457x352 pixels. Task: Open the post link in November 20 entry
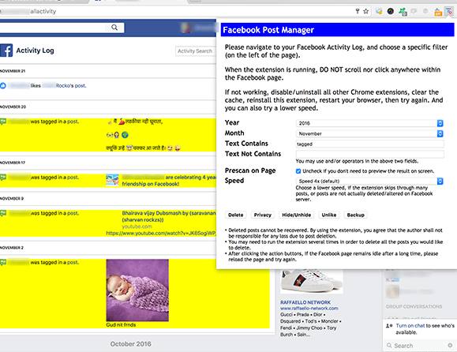point(73,122)
